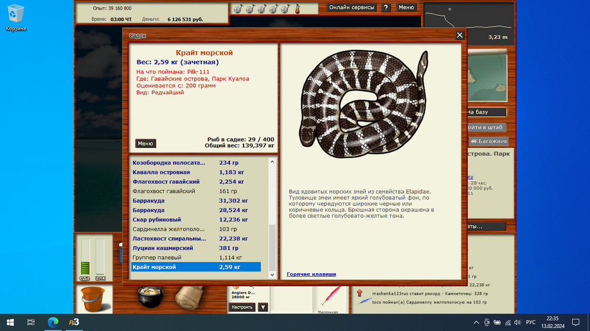Open the taskbar clock 22:35

coord(553,322)
